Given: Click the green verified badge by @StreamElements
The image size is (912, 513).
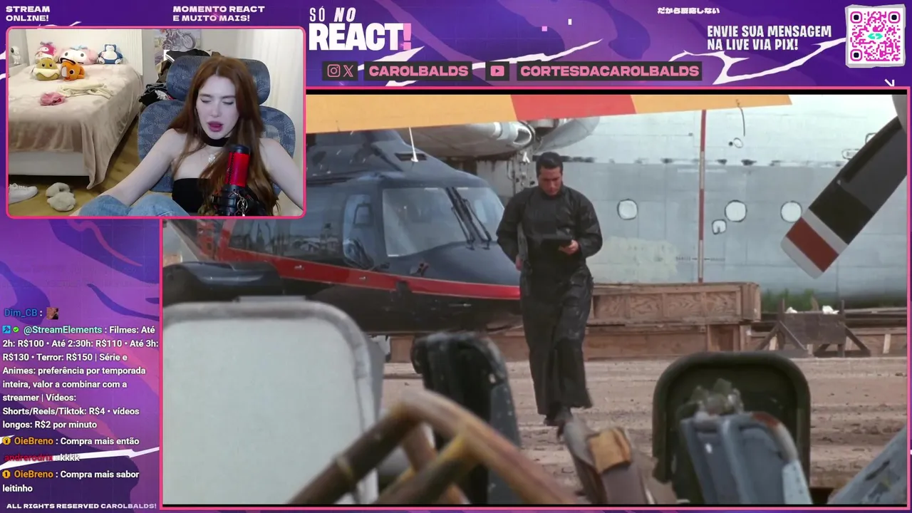Looking at the screenshot, I should pyautogui.click(x=16, y=330).
